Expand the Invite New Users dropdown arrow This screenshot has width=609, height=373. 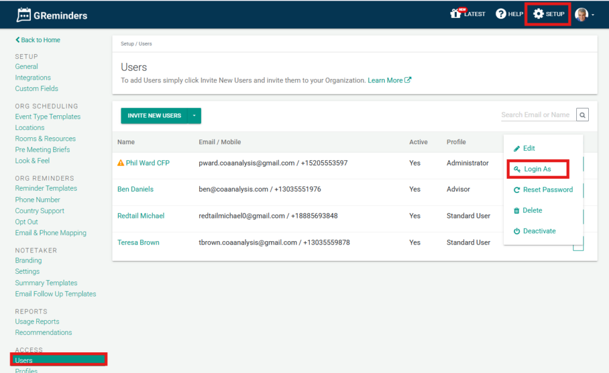[194, 116]
